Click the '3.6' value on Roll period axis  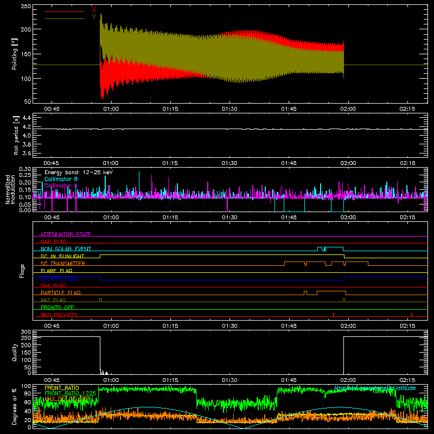pos(26,154)
